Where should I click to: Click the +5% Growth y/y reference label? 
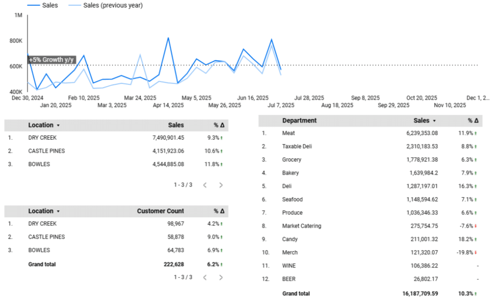click(x=52, y=60)
